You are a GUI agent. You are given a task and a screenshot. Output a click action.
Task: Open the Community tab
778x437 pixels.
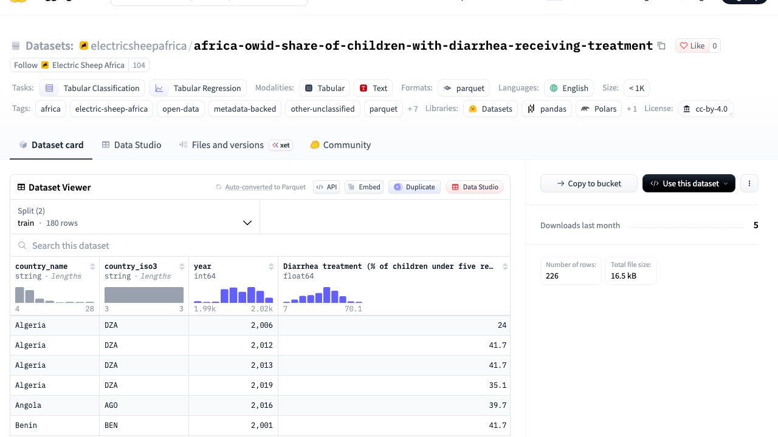tap(340, 145)
